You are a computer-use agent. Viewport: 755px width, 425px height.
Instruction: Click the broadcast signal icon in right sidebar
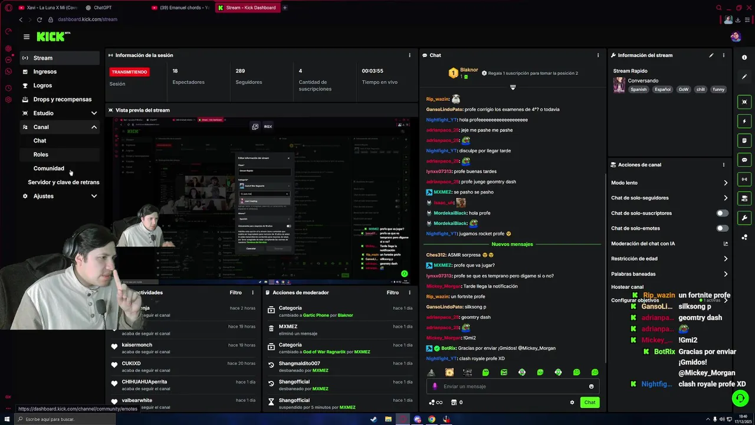(744, 179)
